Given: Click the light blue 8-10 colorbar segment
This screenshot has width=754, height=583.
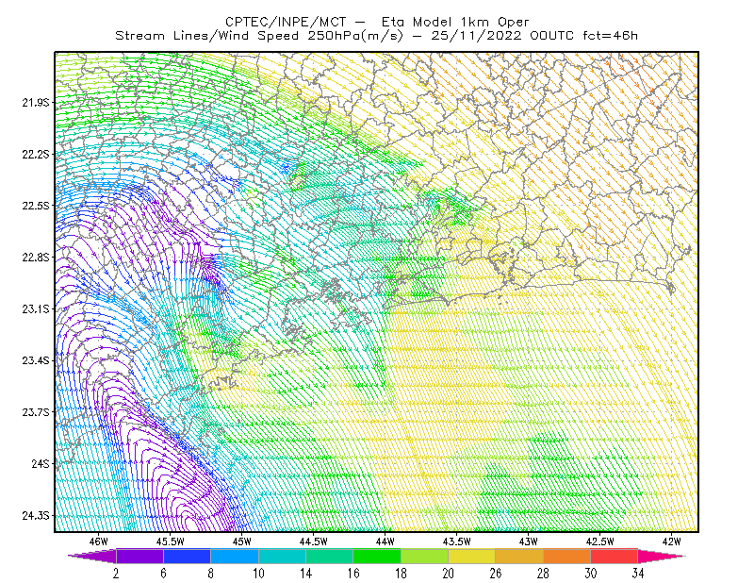Looking at the screenshot, I should (x=235, y=556).
